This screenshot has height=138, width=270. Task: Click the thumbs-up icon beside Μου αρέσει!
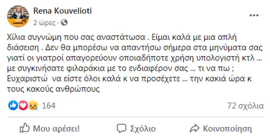[x=25, y=128]
